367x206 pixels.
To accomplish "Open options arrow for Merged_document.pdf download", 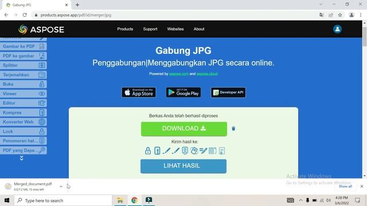I will [x=61, y=187].
